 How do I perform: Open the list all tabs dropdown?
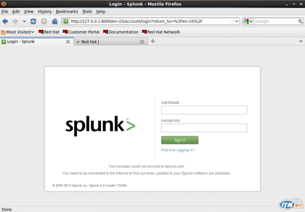tap(301, 41)
